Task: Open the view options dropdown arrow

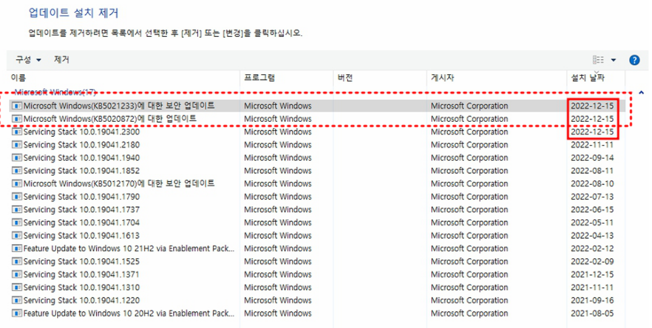Action: [614, 61]
